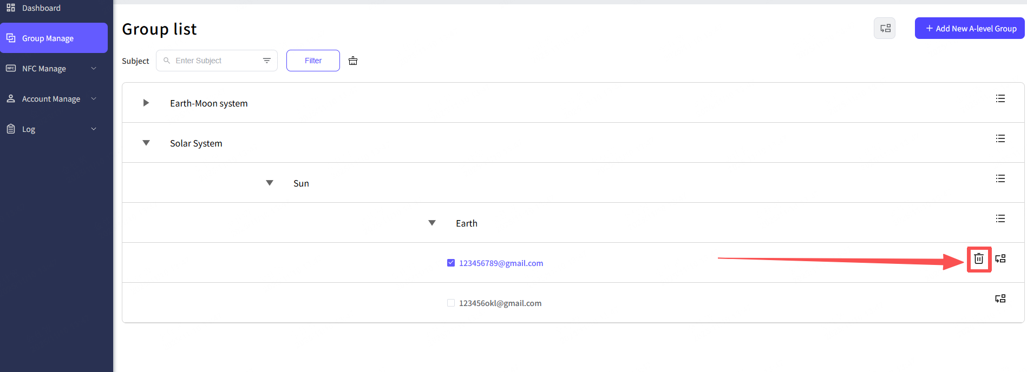Viewport: 1027px width, 372px height.
Task: Open the list menu icon for Sun row
Action: coord(1000,178)
